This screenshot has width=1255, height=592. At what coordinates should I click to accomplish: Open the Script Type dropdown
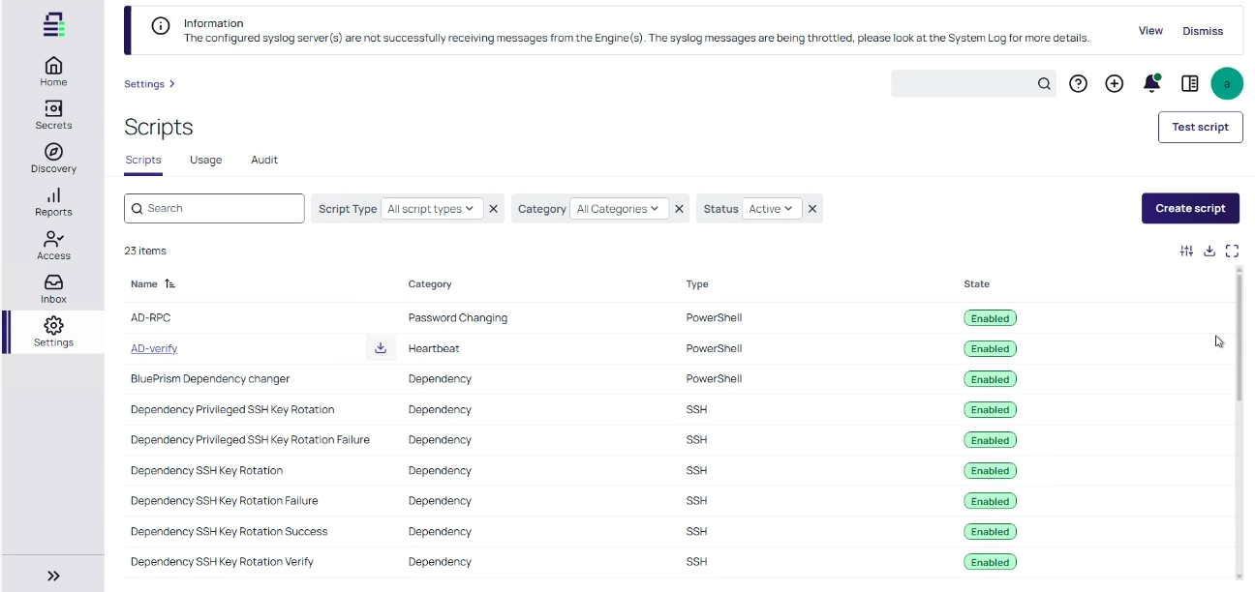[x=431, y=209]
